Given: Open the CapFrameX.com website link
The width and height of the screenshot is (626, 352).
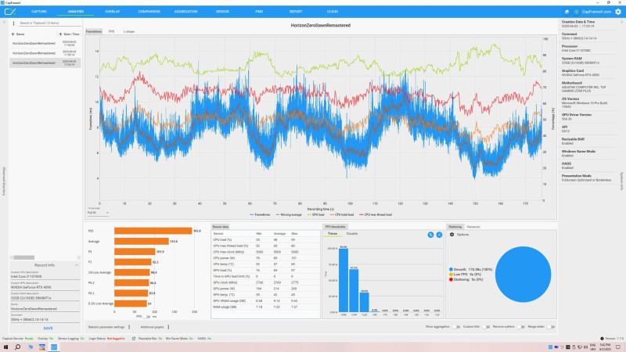Looking at the screenshot, I should pyautogui.click(x=596, y=12).
